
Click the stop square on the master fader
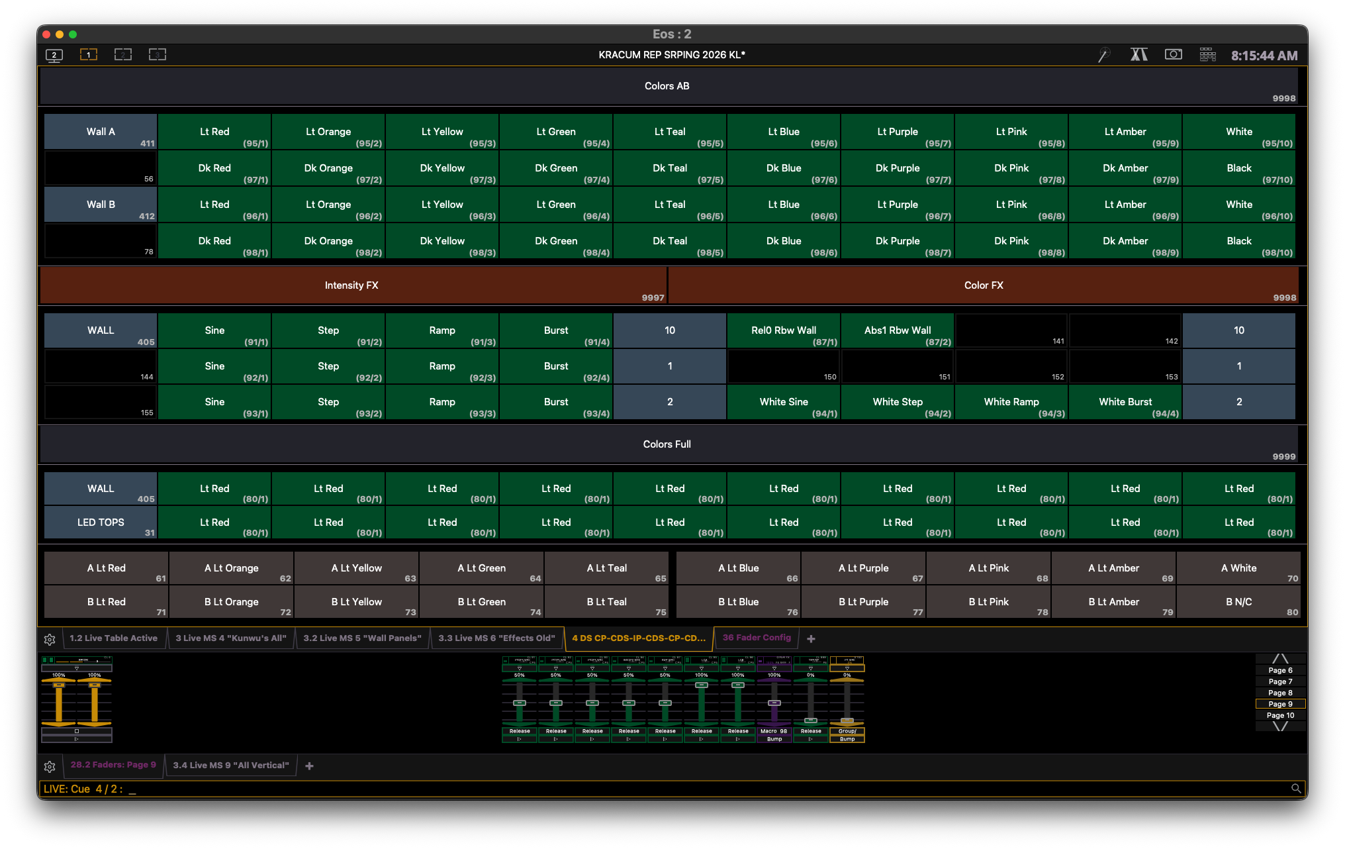pyautogui.click(x=77, y=731)
